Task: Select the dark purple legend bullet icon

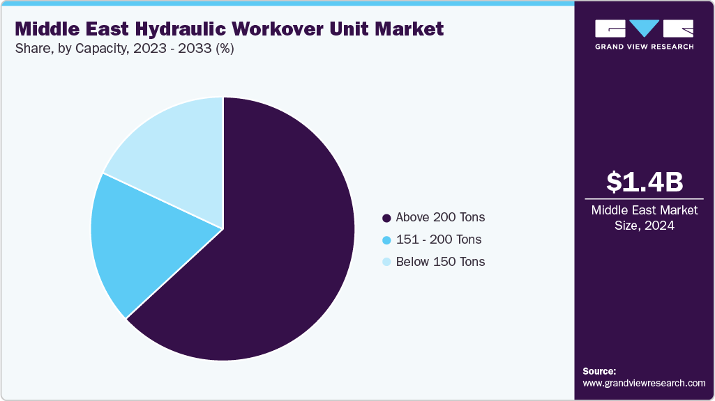Action: [386, 217]
